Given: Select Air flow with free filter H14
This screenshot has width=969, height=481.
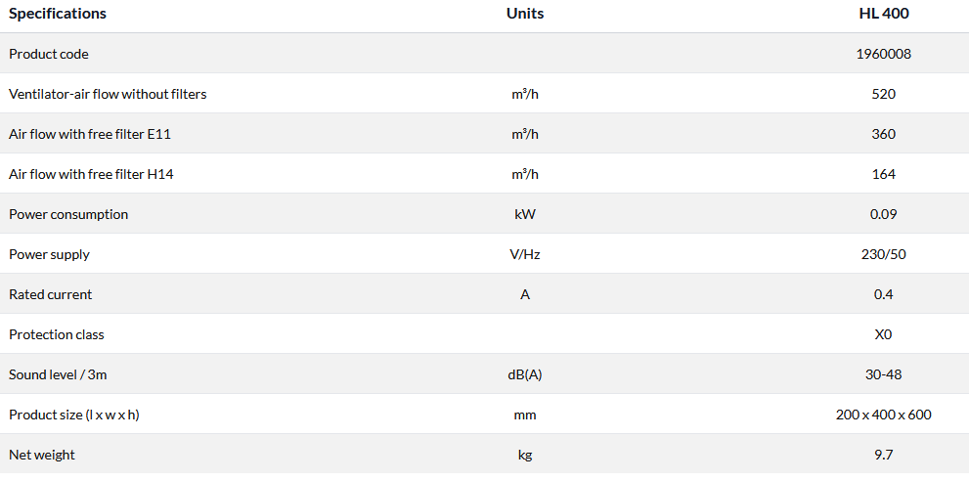Looking at the screenshot, I should tap(91, 174).
